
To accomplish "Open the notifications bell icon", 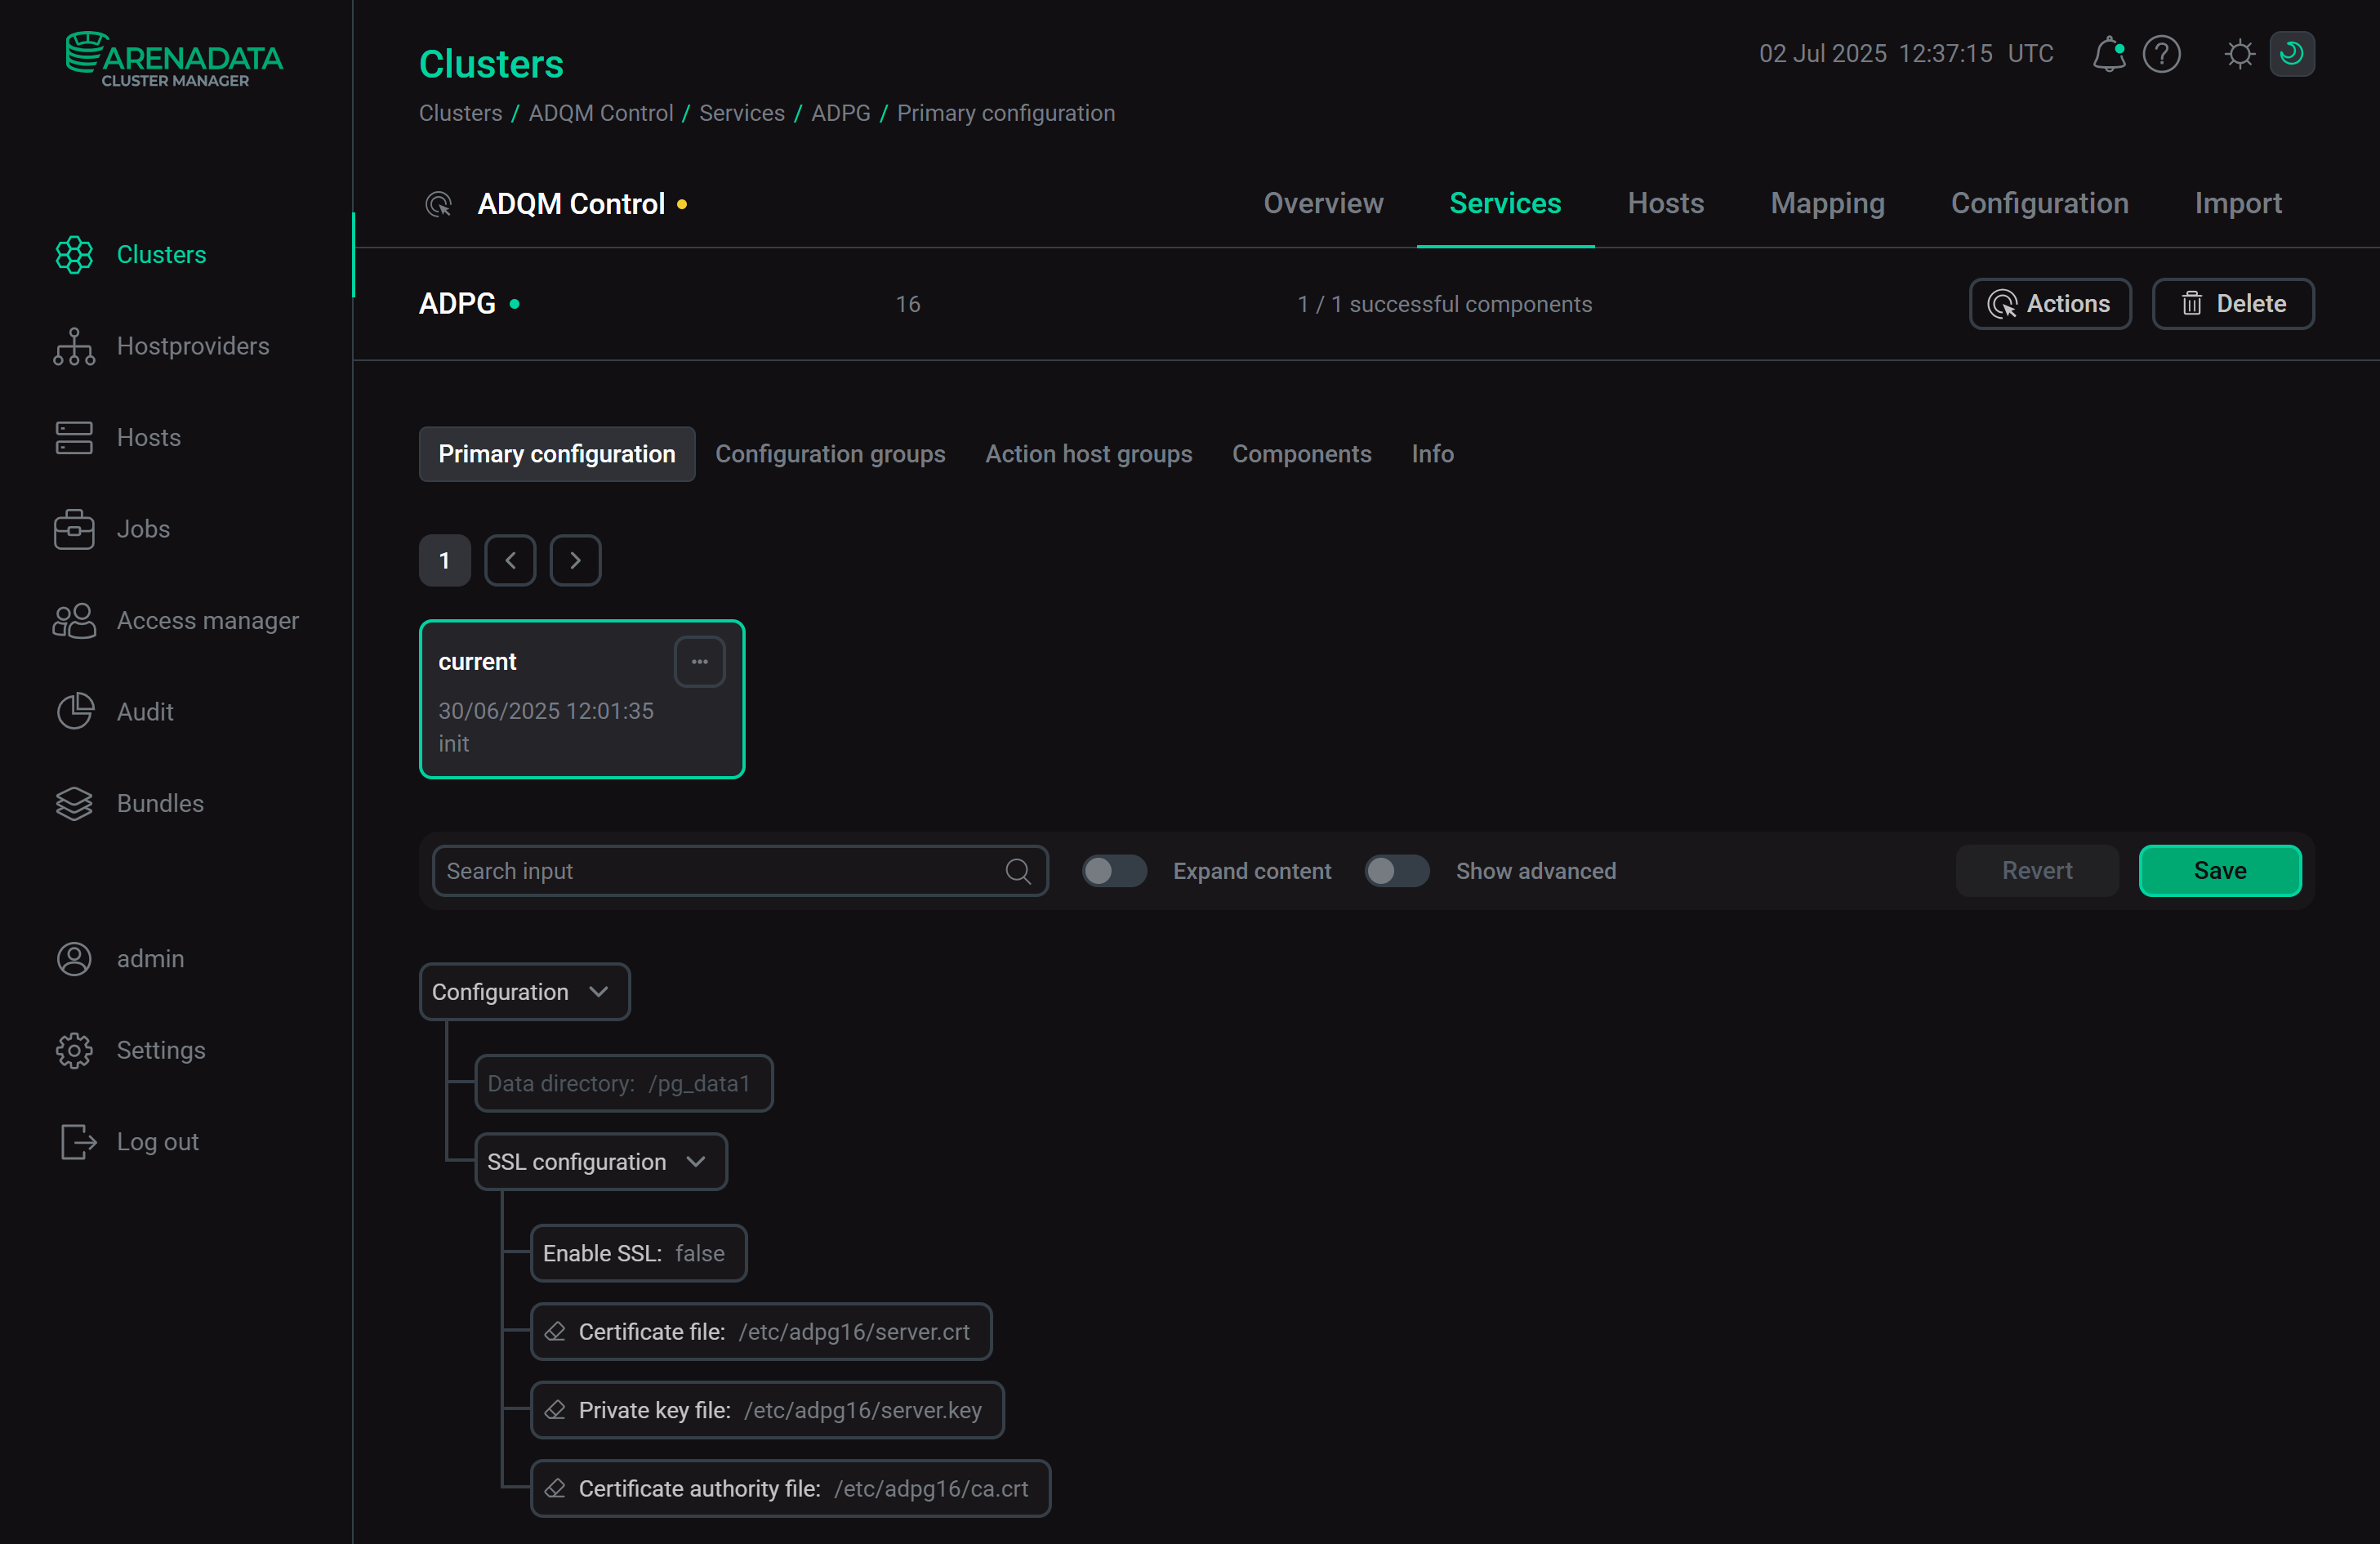I will pos(2108,54).
